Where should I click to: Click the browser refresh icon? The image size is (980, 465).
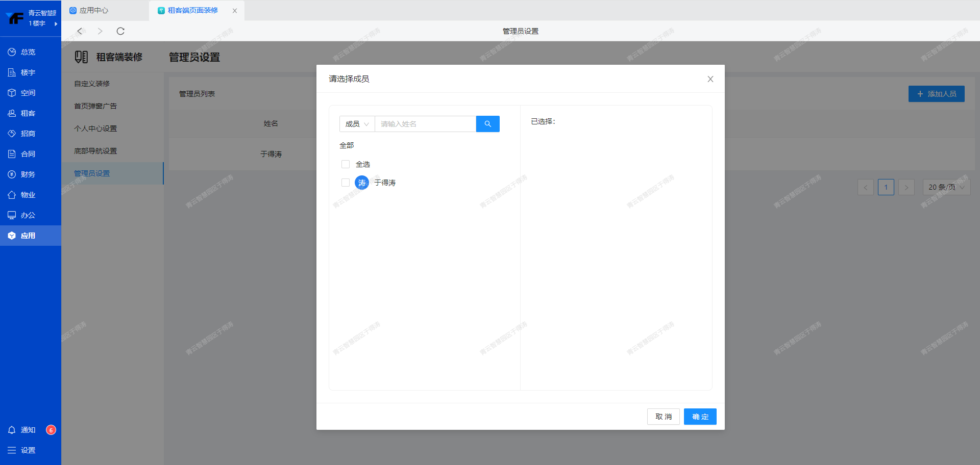coord(120,31)
